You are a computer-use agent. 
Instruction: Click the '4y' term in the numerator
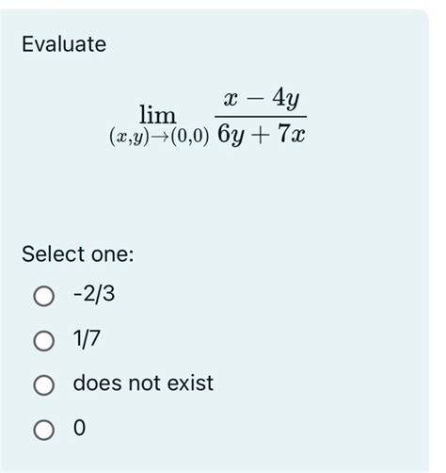pyautogui.click(x=286, y=98)
